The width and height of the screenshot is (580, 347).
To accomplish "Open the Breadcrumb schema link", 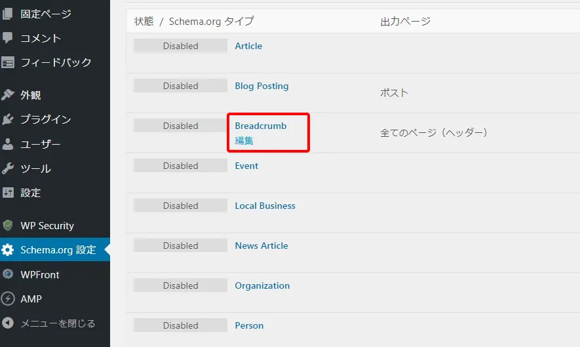I will tap(261, 126).
